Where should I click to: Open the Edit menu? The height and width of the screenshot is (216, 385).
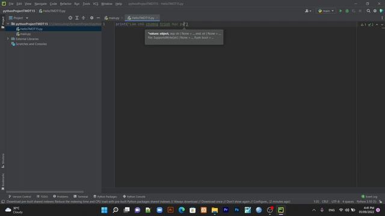[19, 4]
